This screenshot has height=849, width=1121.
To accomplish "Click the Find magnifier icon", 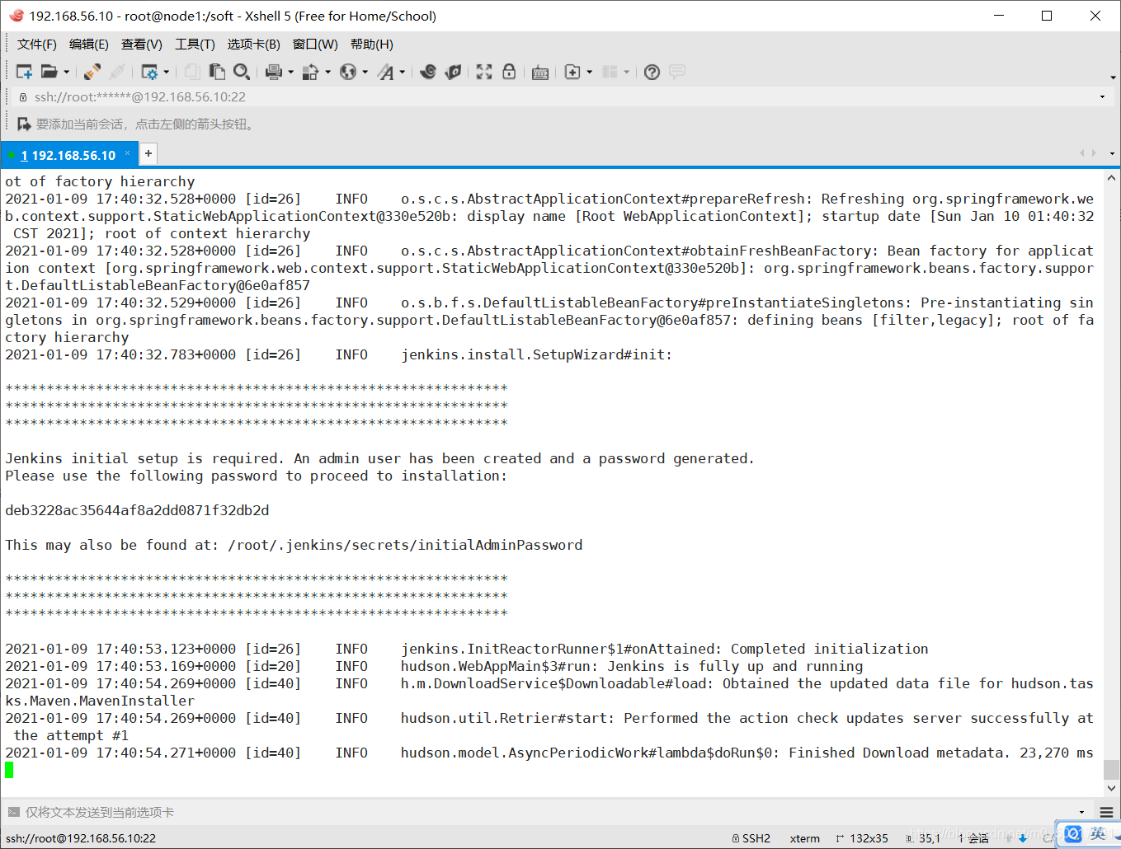I will [x=242, y=73].
